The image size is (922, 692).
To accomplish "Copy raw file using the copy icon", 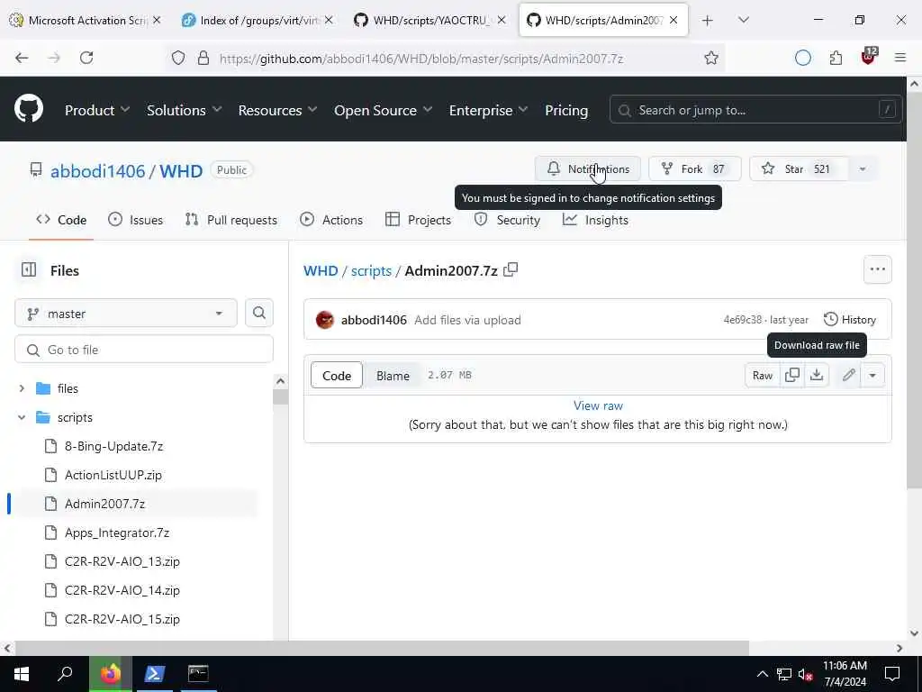I will (792, 375).
